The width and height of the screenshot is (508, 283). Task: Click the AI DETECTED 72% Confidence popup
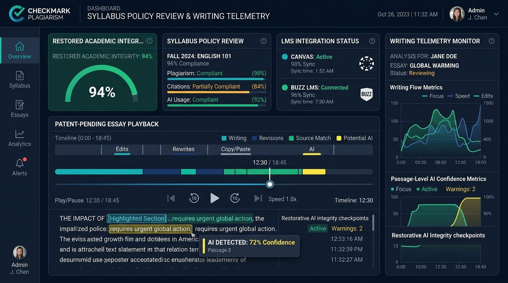pos(249,246)
